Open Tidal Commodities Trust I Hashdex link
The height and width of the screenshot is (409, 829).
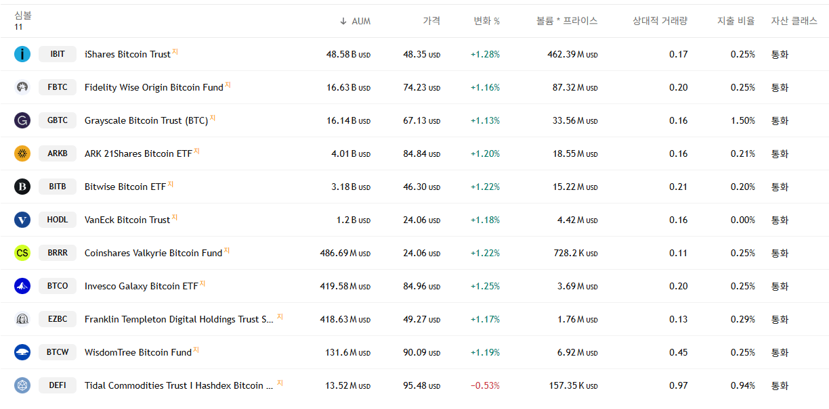[179, 385]
